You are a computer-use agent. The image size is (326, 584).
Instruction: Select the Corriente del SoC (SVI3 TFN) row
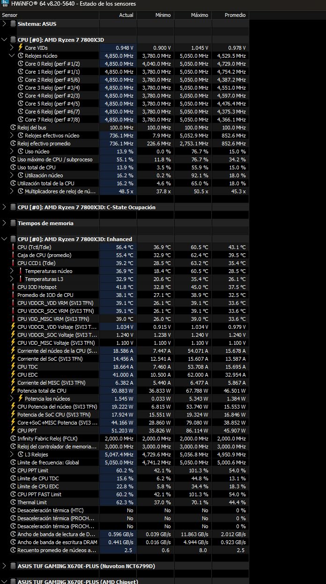pyautogui.click(x=125, y=358)
